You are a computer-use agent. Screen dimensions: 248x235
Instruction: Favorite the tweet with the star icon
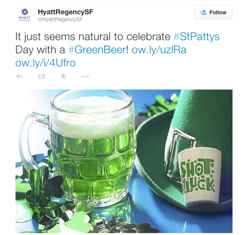(x=63, y=76)
